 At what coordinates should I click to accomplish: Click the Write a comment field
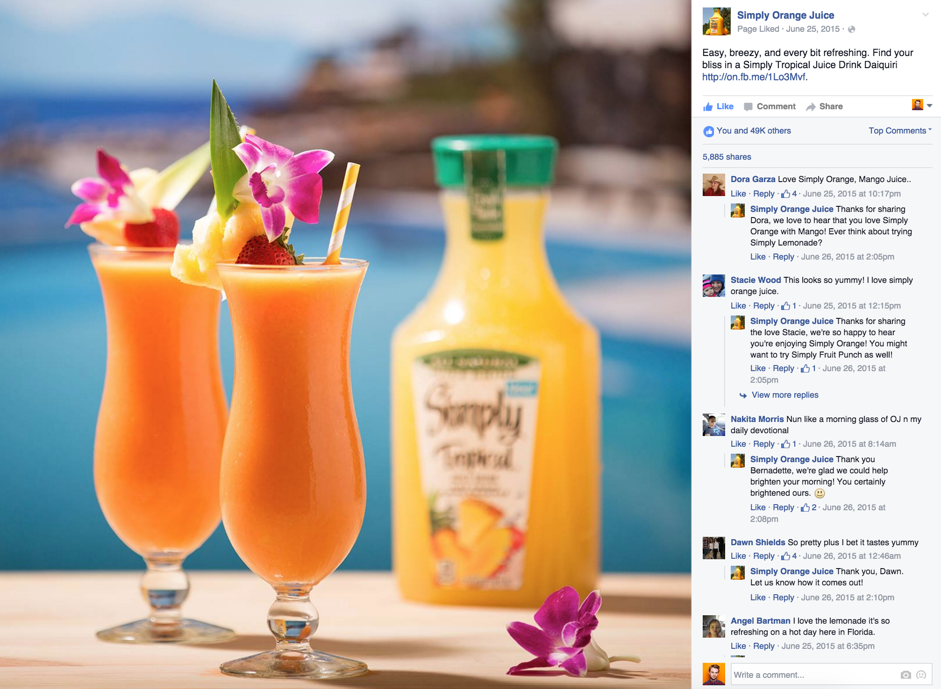(x=813, y=675)
